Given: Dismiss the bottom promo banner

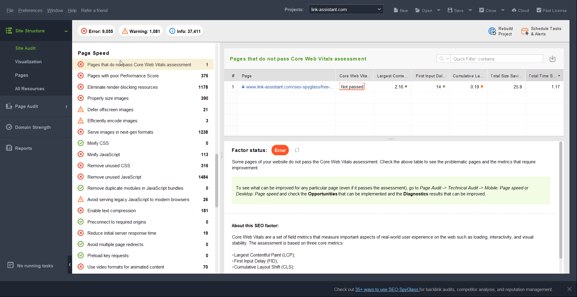Looking at the screenshot, I should 569,289.
